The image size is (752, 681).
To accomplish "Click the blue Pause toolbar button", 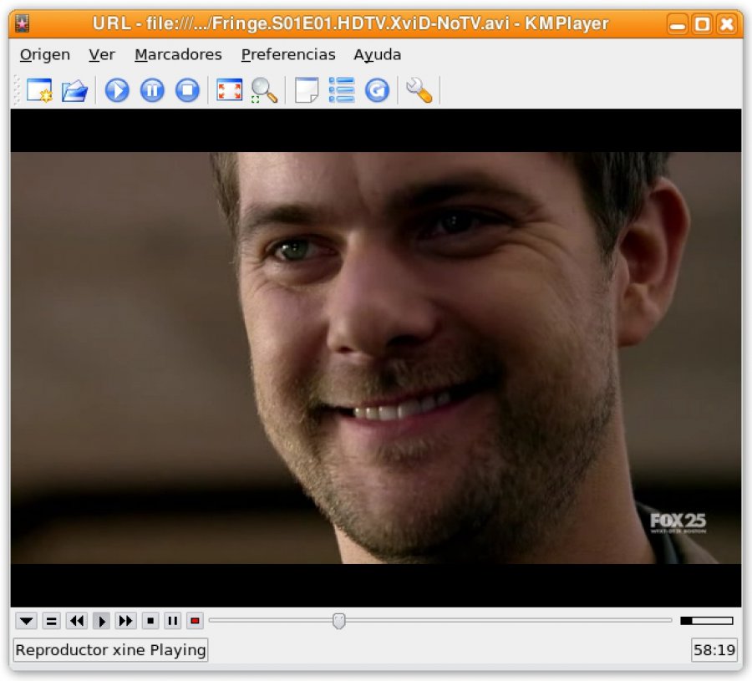I will 153,89.
